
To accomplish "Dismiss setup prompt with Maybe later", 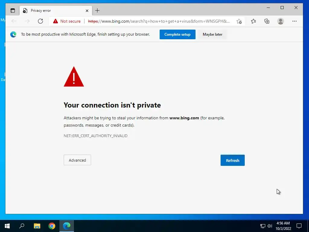I will coord(212,34).
